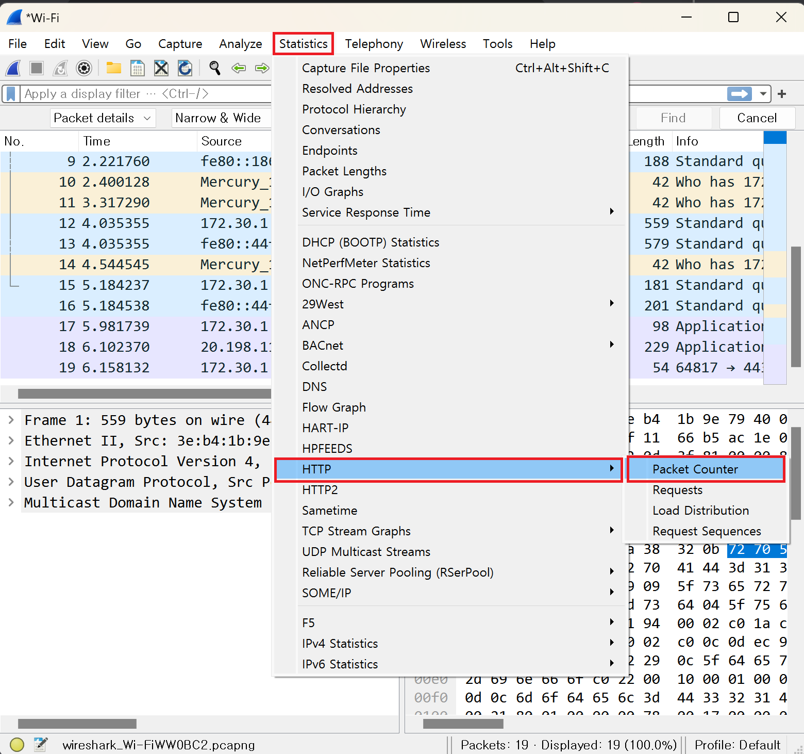
Task: Open the Analyze menu
Action: pos(240,44)
